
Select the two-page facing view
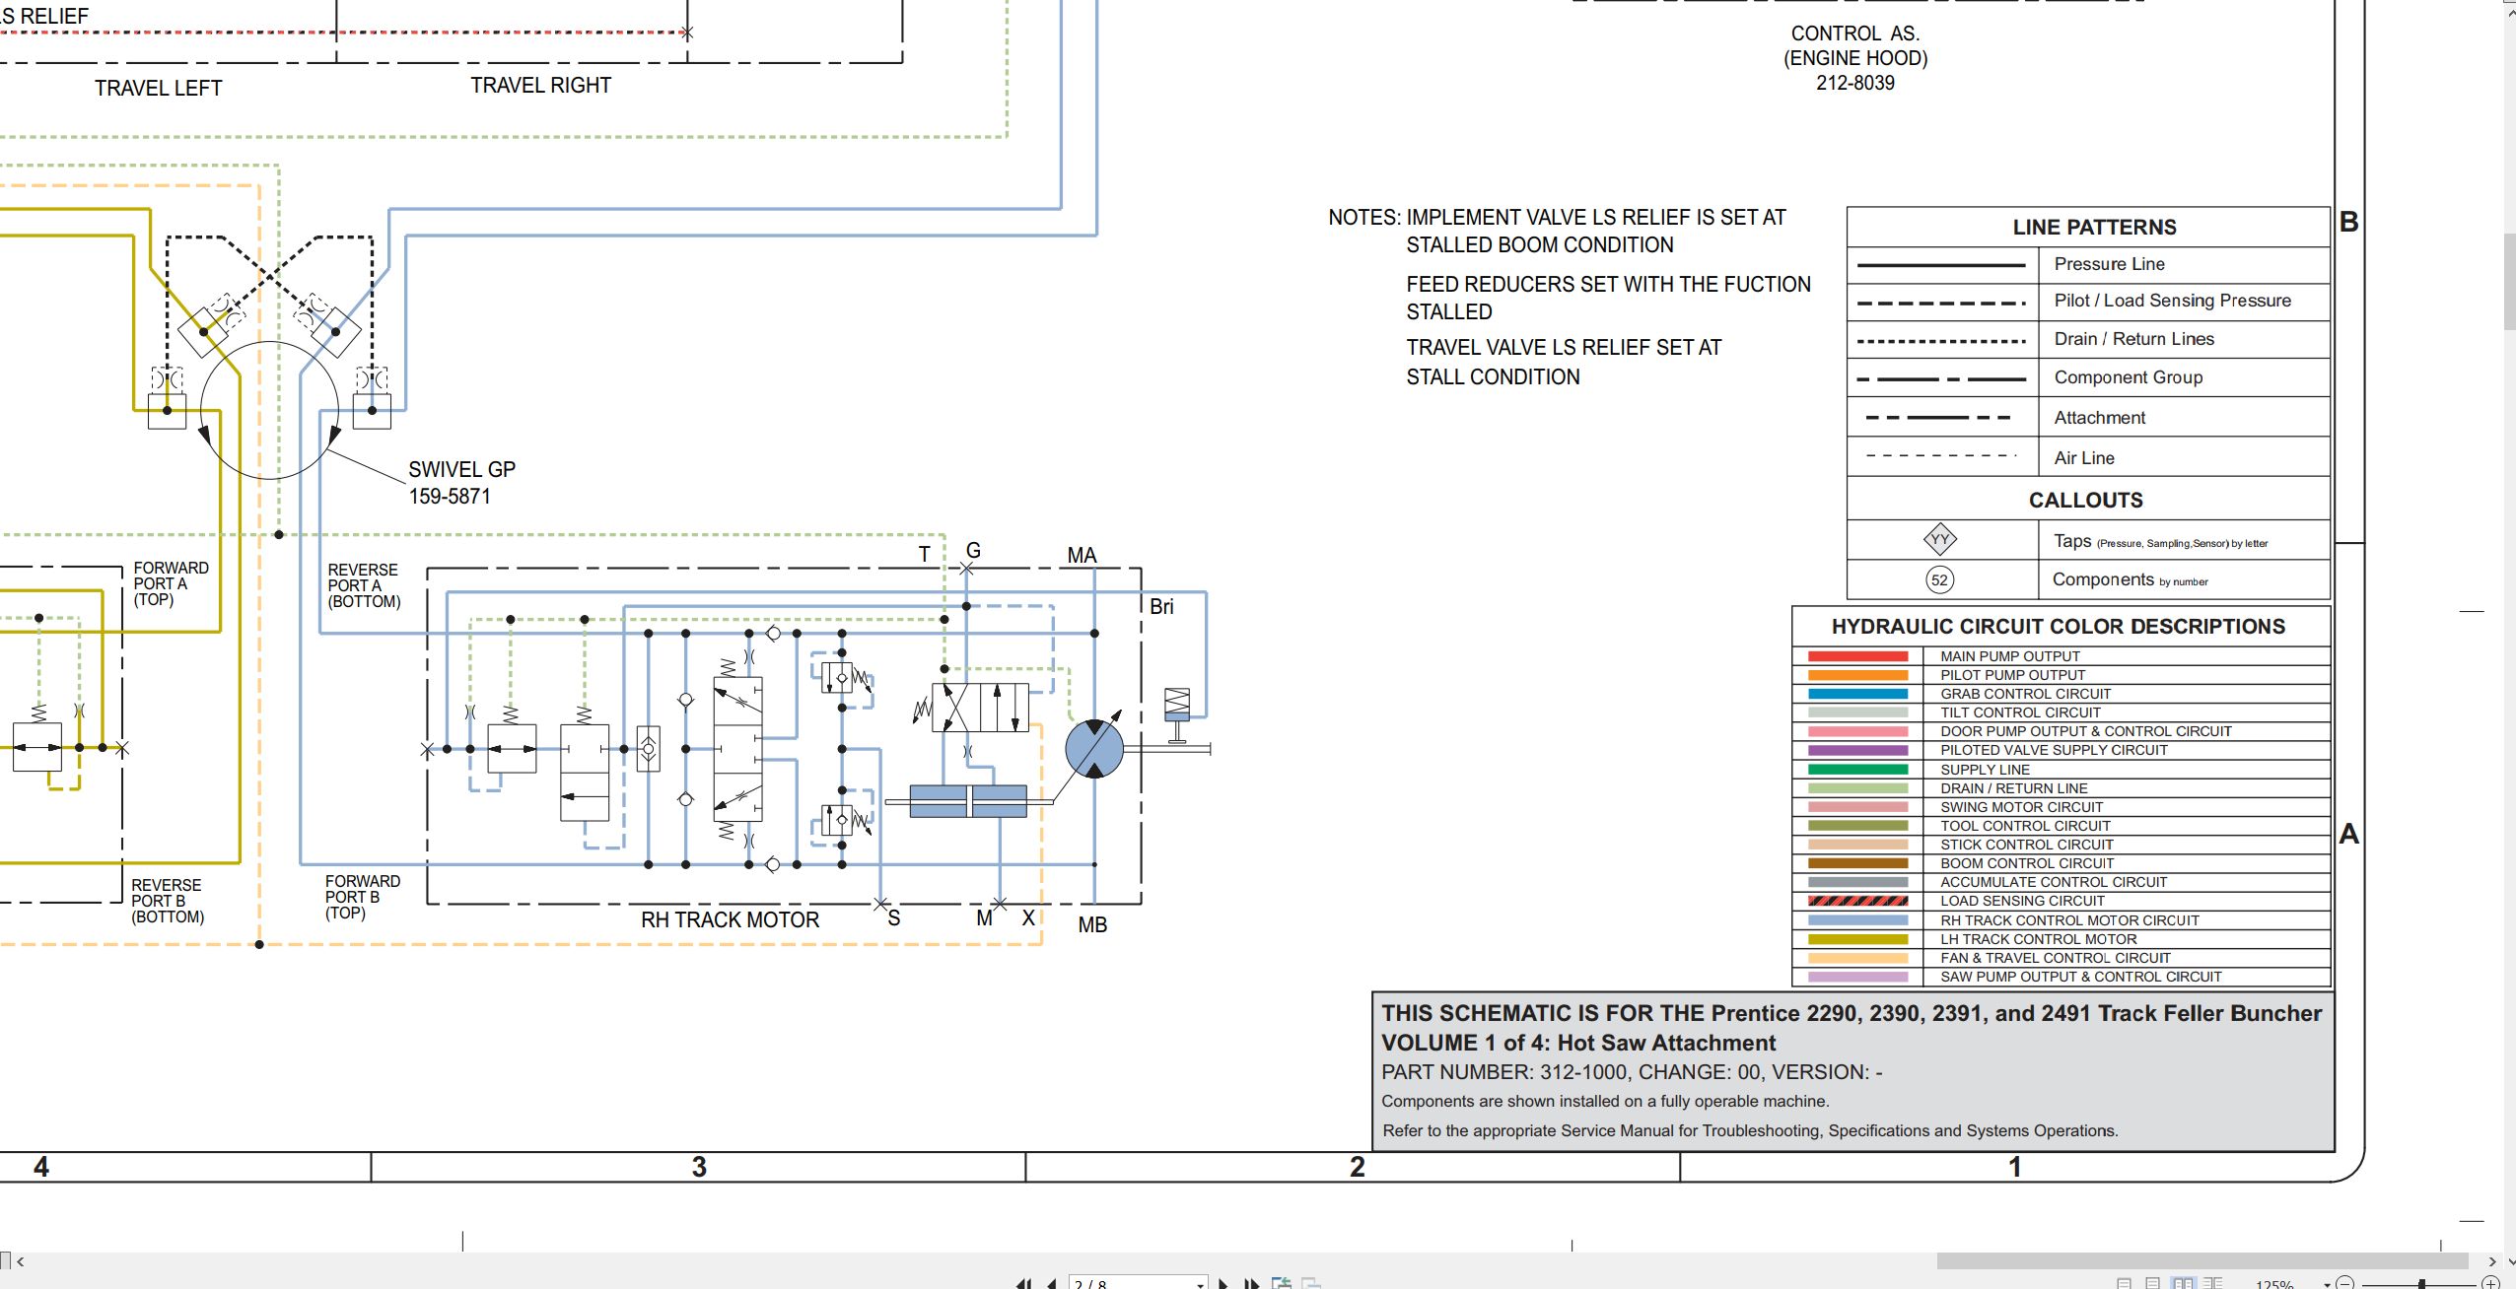click(2183, 1283)
